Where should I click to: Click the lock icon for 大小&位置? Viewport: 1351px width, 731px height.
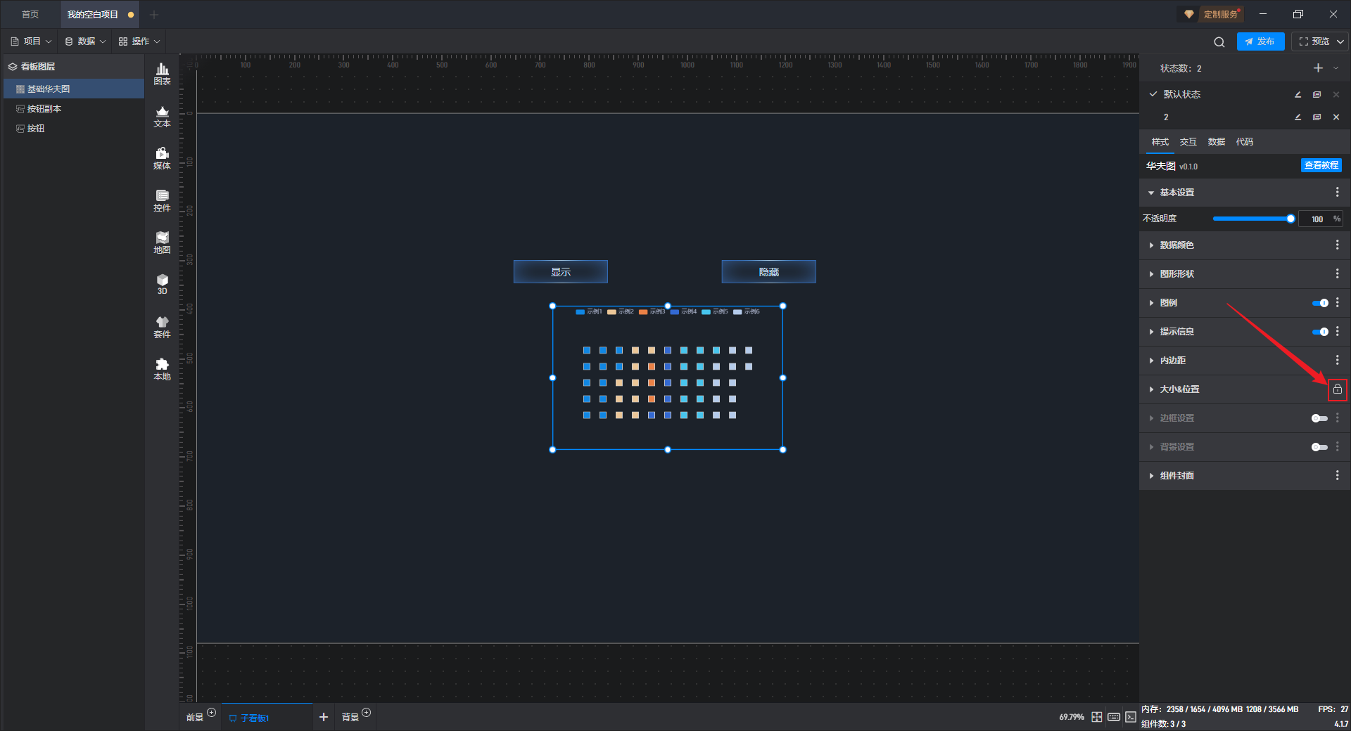[x=1337, y=389]
